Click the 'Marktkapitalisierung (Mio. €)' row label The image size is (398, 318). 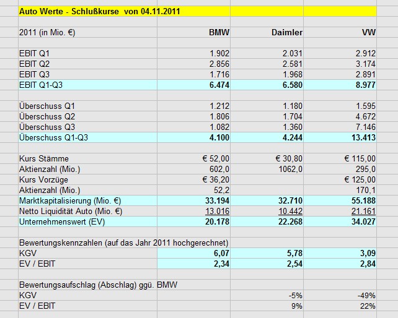tap(70, 200)
